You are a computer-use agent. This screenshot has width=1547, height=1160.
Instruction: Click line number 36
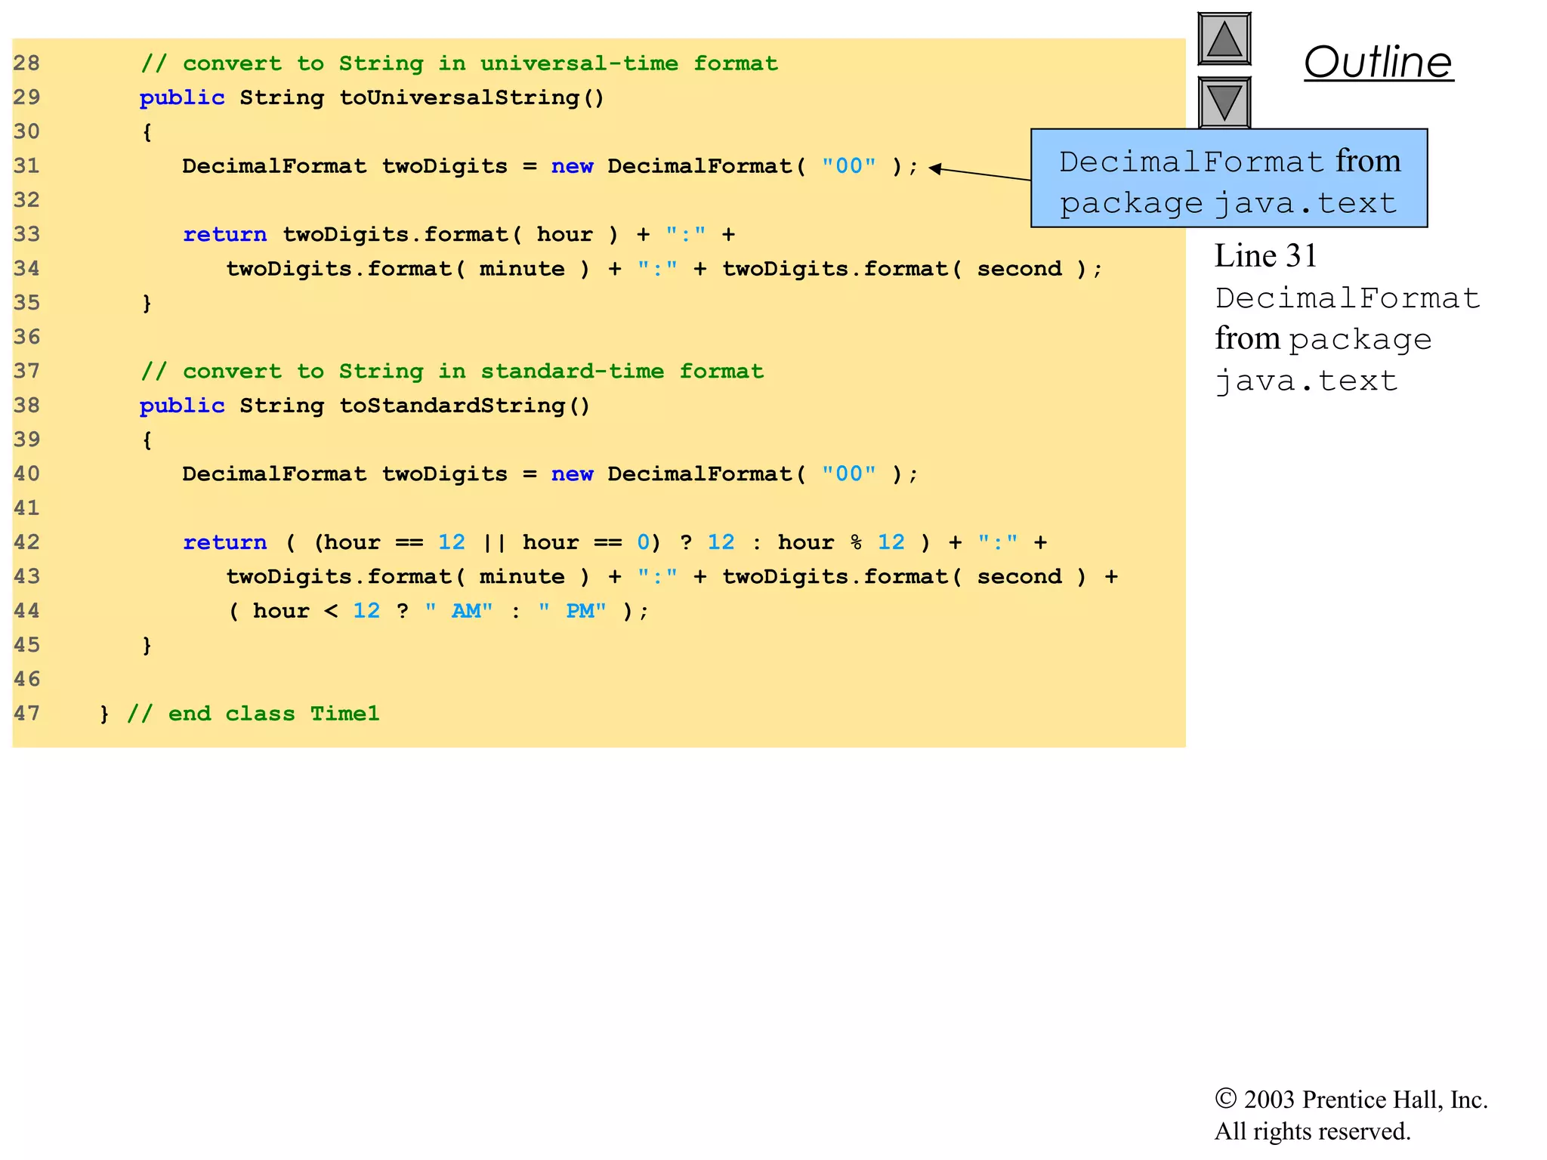pyautogui.click(x=26, y=337)
